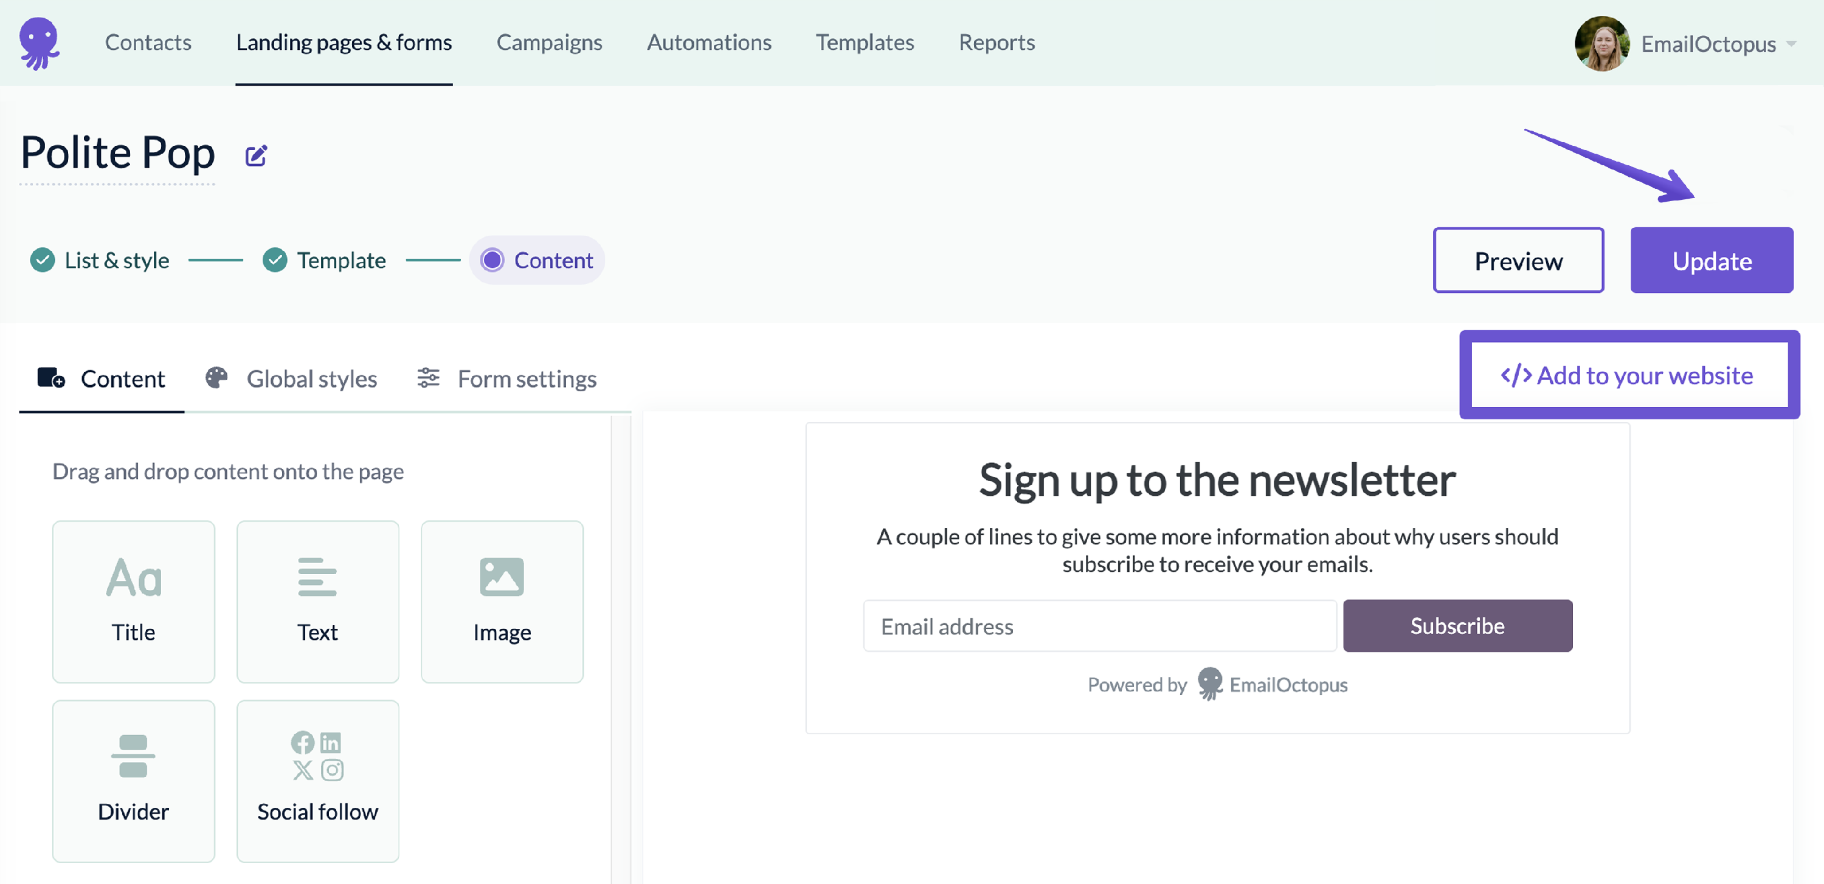1824x884 pixels.
Task: Switch to the Content tab
Action: [102, 379]
